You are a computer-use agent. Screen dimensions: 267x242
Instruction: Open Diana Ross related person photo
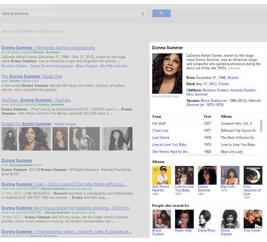(207, 219)
